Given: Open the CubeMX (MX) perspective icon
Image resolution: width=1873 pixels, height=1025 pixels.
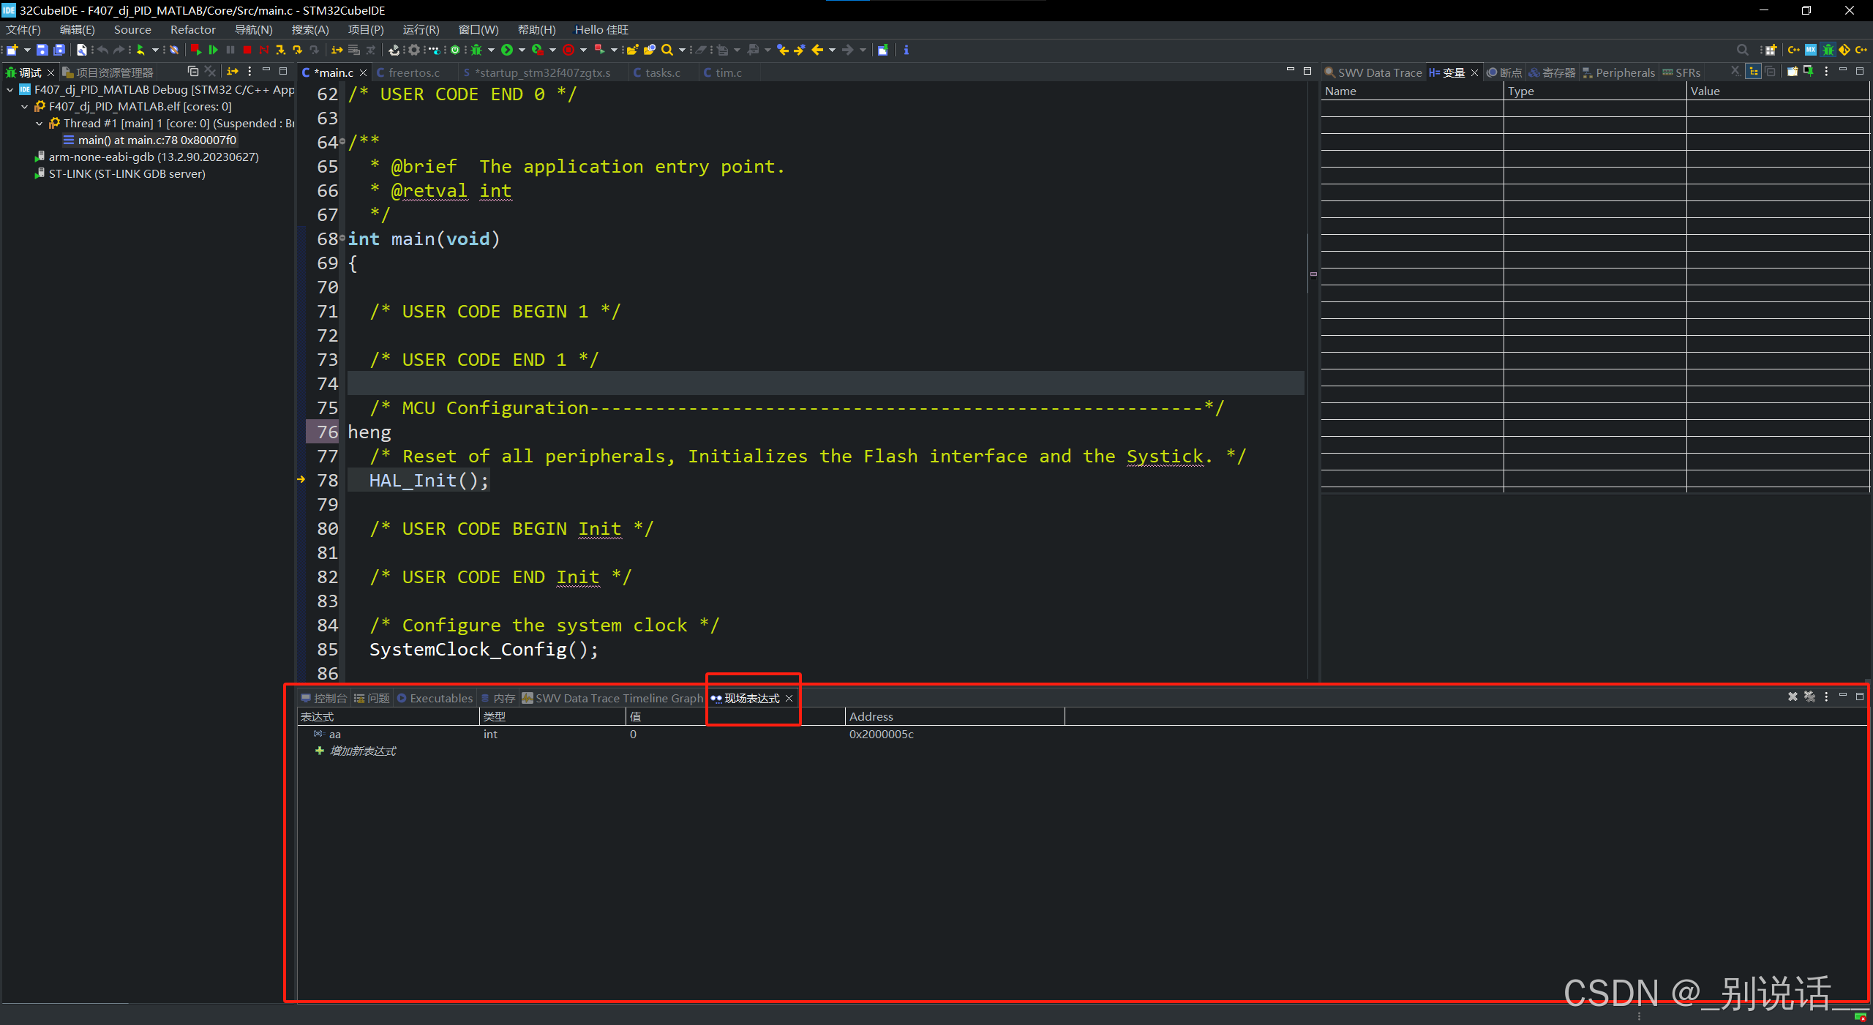Looking at the screenshot, I should pos(1810,50).
